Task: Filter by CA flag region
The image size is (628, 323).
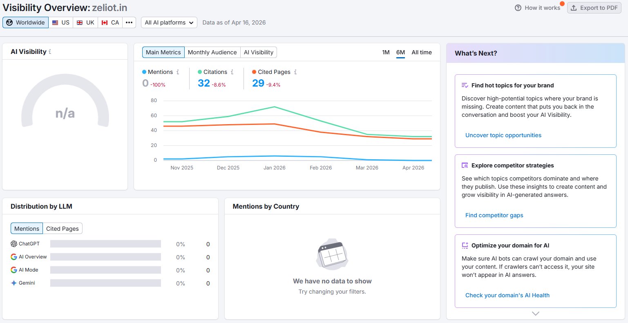Action: point(110,22)
